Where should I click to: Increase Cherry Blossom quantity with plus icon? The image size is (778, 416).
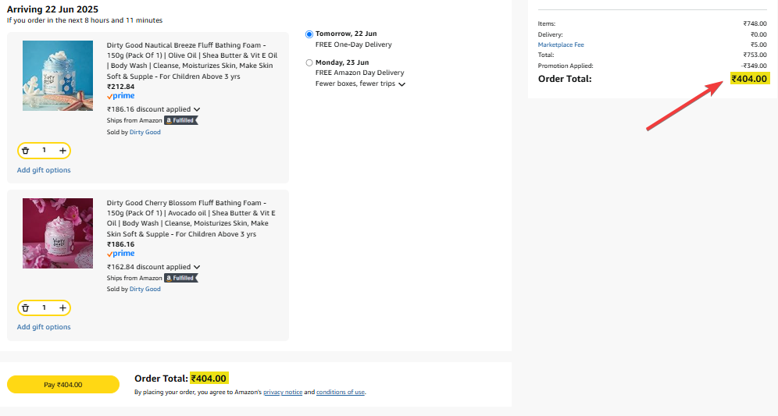(62, 308)
